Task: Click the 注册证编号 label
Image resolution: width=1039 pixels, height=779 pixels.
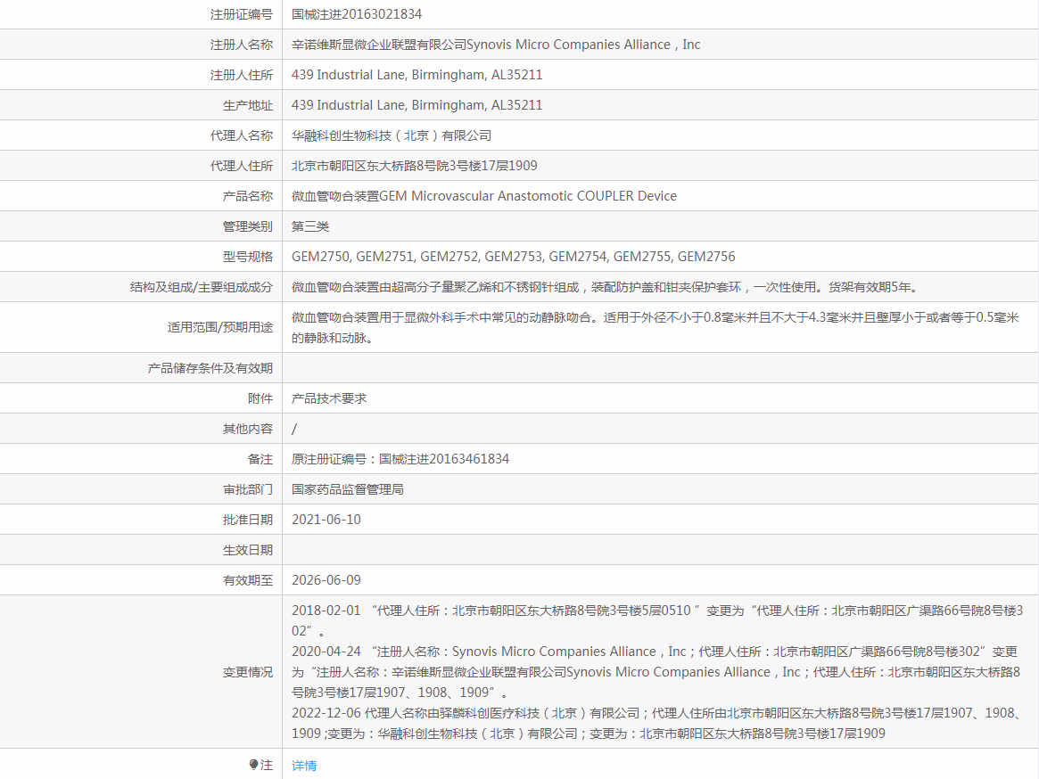Action: click(x=241, y=14)
